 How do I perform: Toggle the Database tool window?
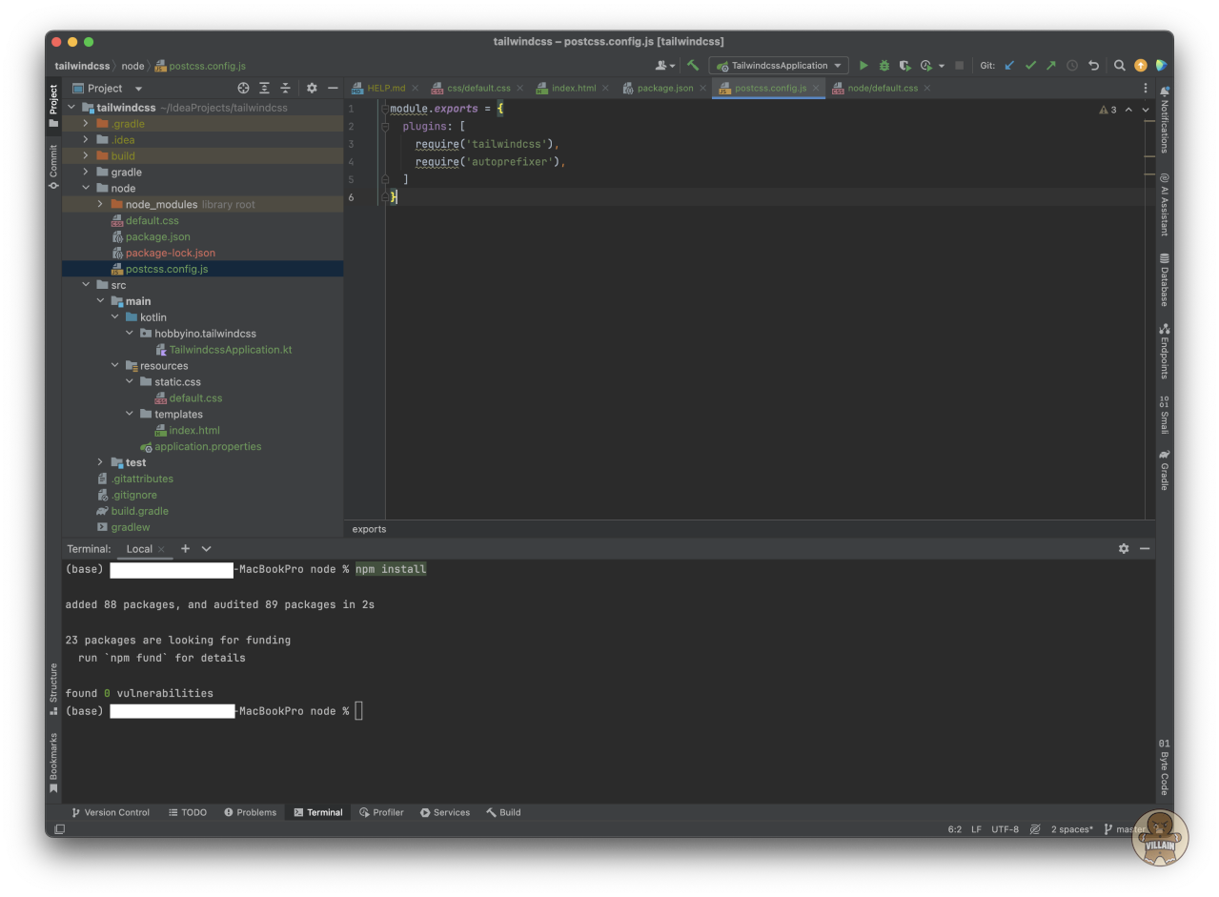[1164, 281]
